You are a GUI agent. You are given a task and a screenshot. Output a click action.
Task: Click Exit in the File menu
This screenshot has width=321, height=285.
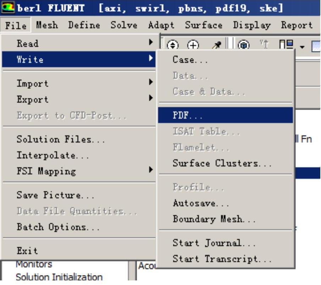(x=79, y=251)
